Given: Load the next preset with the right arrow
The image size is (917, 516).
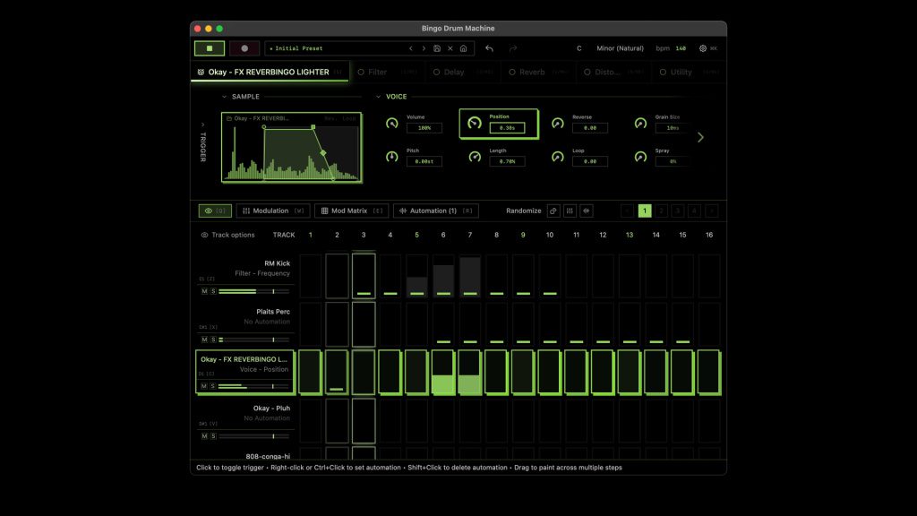Looking at the screenshot, I should point(424,48).
